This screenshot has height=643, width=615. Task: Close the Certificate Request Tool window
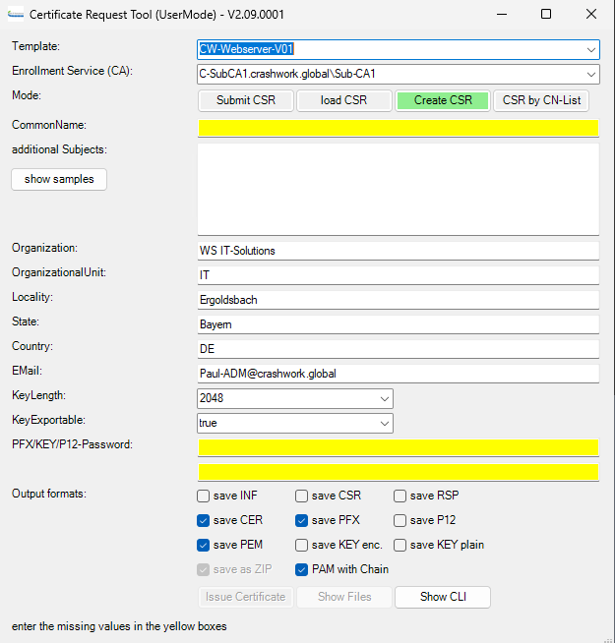coord(591,15)
